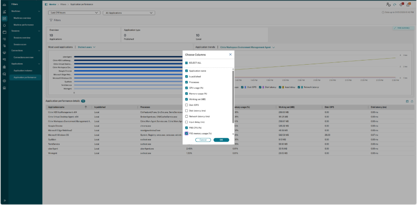The width and height of the screenshot is (417, 205).
Task: Click the Working set (MB) column header
Action: pos(286,107)
